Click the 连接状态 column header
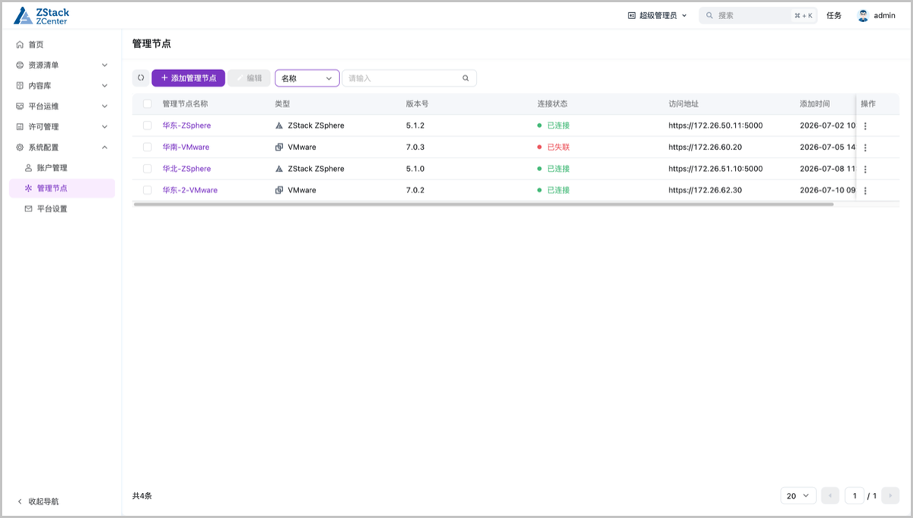913x518 pixels. (x=552, y=103)
